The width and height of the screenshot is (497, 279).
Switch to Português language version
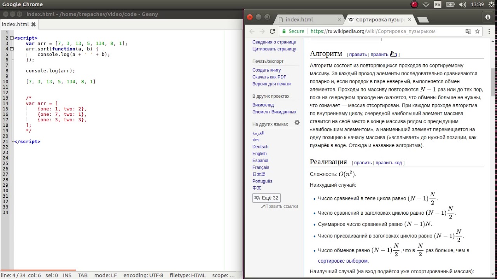[x=262, y=181]
